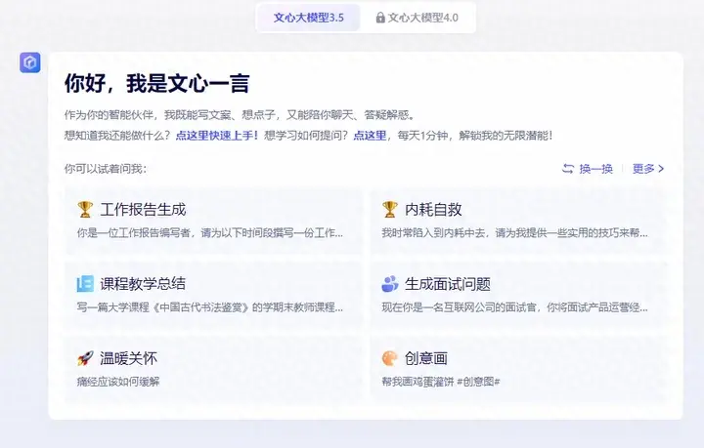Open the 点这里 link about learning to ask
Image resolution: width=704 pixels, height=448 pixels.
click(x=370, y=136)
